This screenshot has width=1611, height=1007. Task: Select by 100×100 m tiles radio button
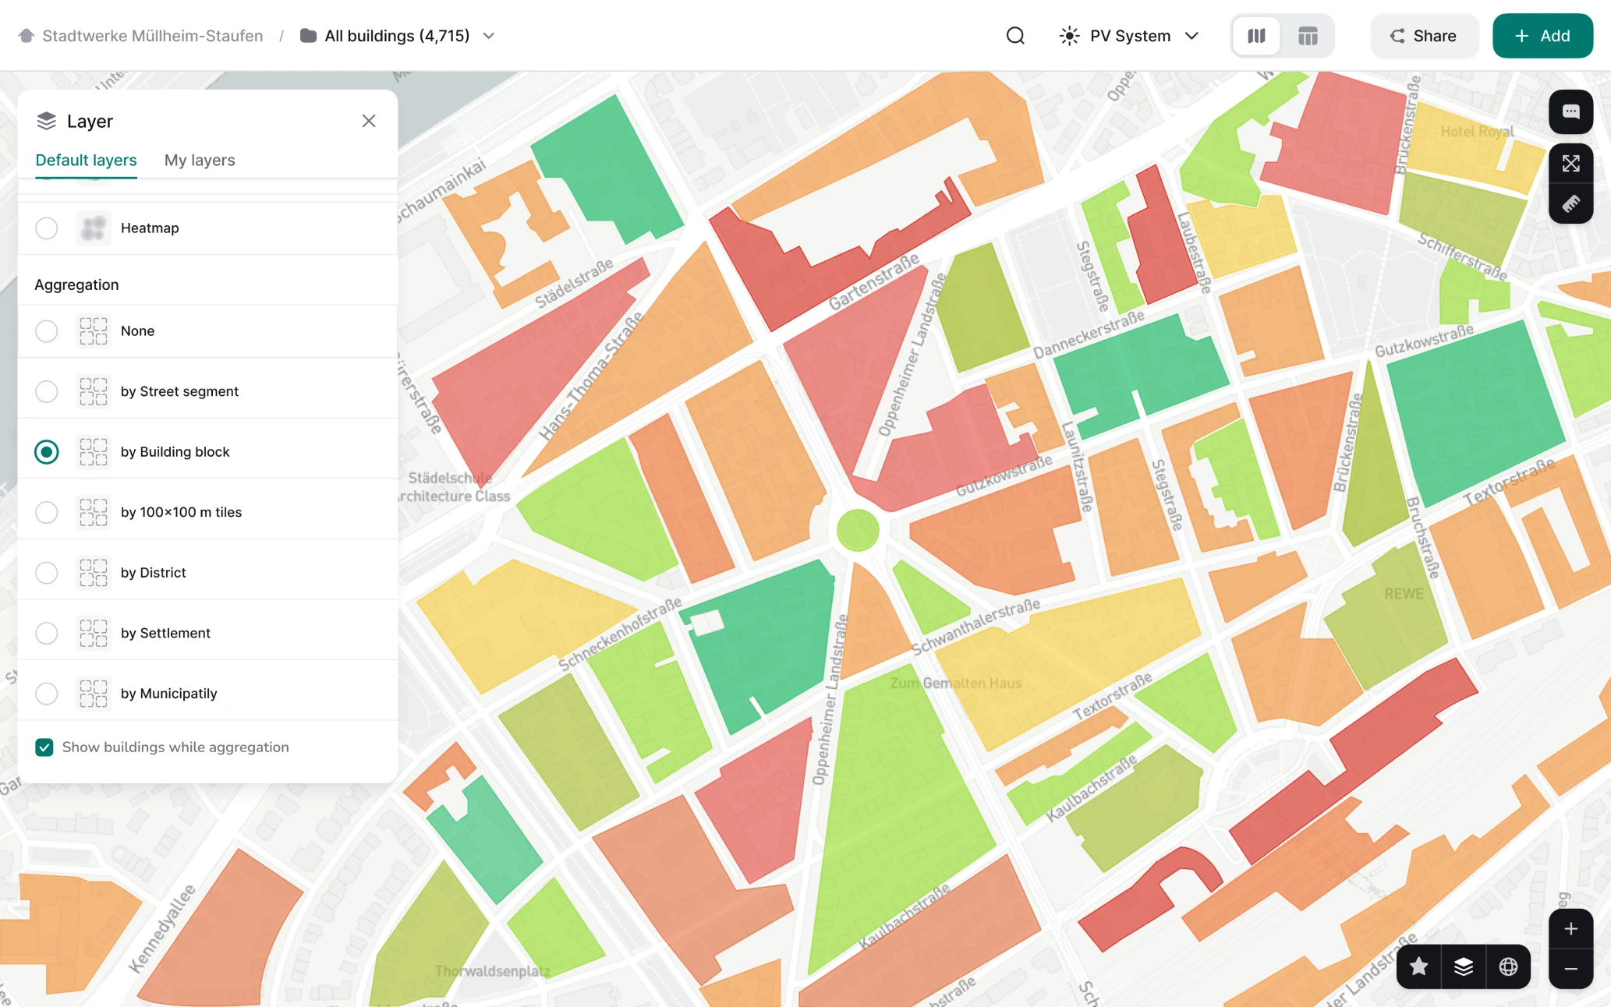[47, 512]
